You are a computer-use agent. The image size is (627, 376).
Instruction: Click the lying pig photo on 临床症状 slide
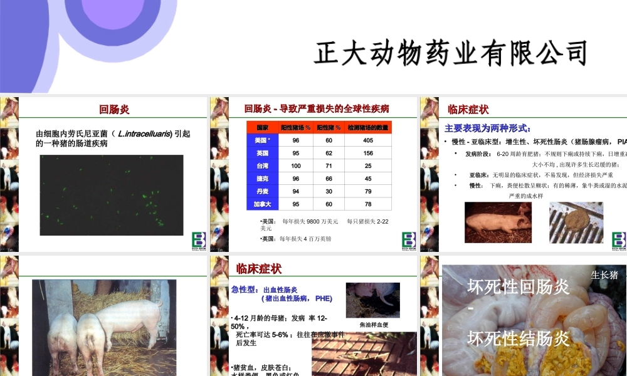pyautogui.click(x=498, y=221)
